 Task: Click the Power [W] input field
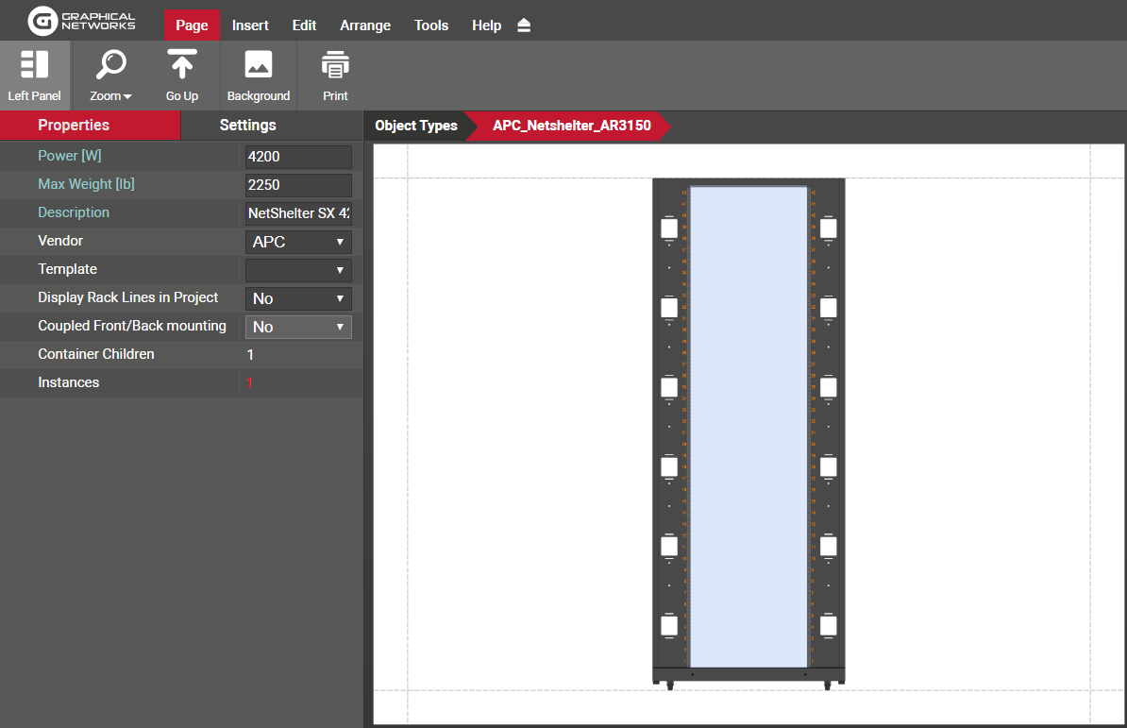point(298,157)
